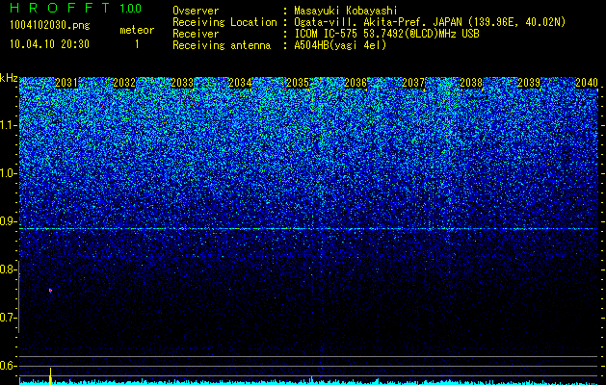Click the 2033 time marker

click(182, 83)
